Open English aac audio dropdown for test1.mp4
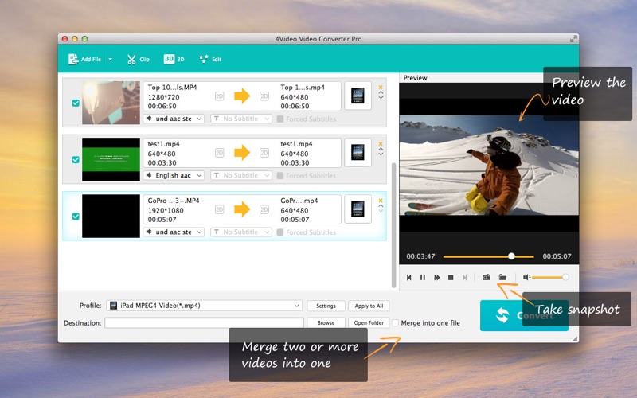The width and height of the screenshot is (637, 398). click(174, 175)
